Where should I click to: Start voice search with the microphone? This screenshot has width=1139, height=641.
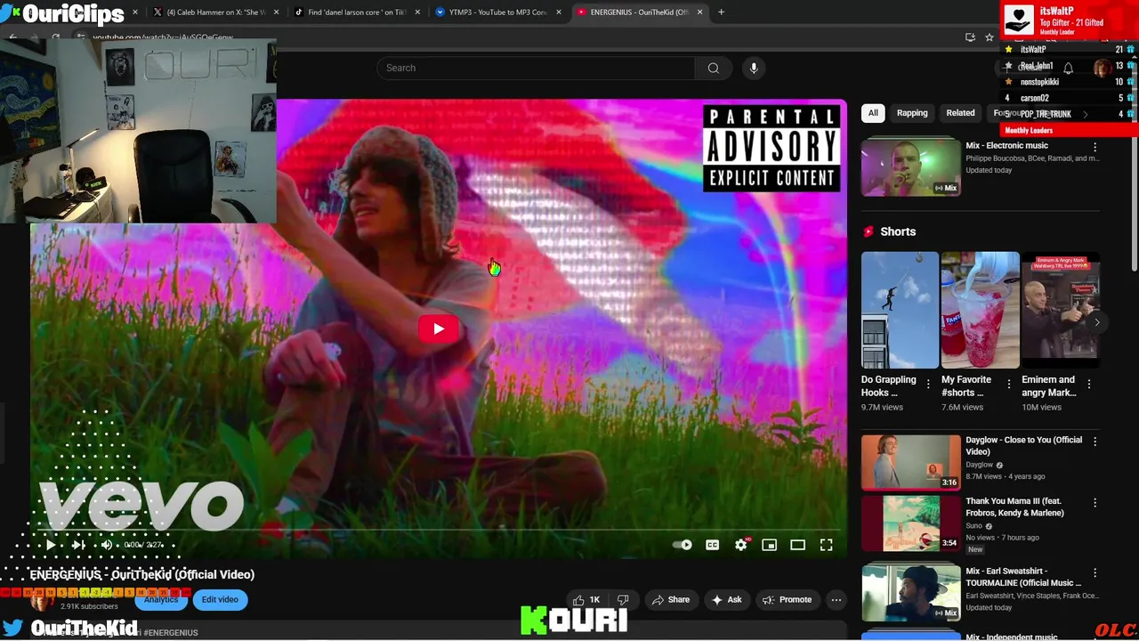[754, 68]
